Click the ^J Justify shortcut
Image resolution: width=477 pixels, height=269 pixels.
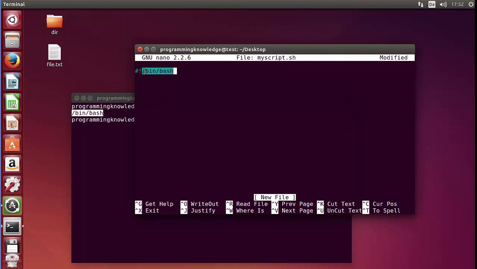tap(198, 211)
